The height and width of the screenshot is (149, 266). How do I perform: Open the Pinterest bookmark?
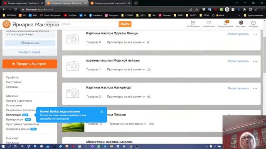[165, 15]
